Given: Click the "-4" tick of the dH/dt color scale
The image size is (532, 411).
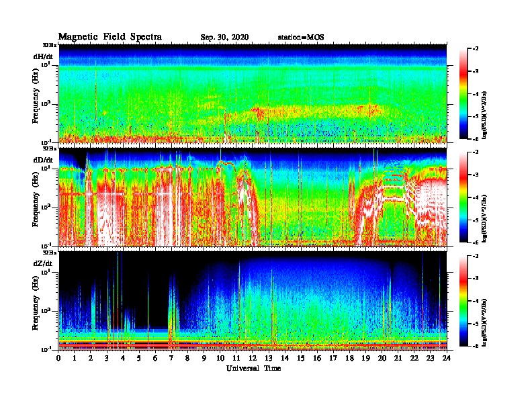Looking at the screenshot, I should (476, 94).
